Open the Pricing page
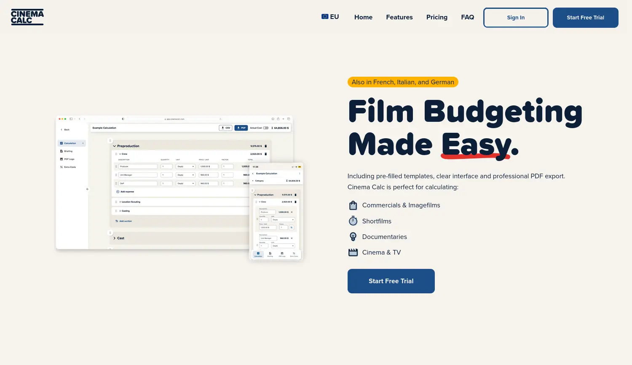This screenshot has width=632, height=365. click(437, 17)
